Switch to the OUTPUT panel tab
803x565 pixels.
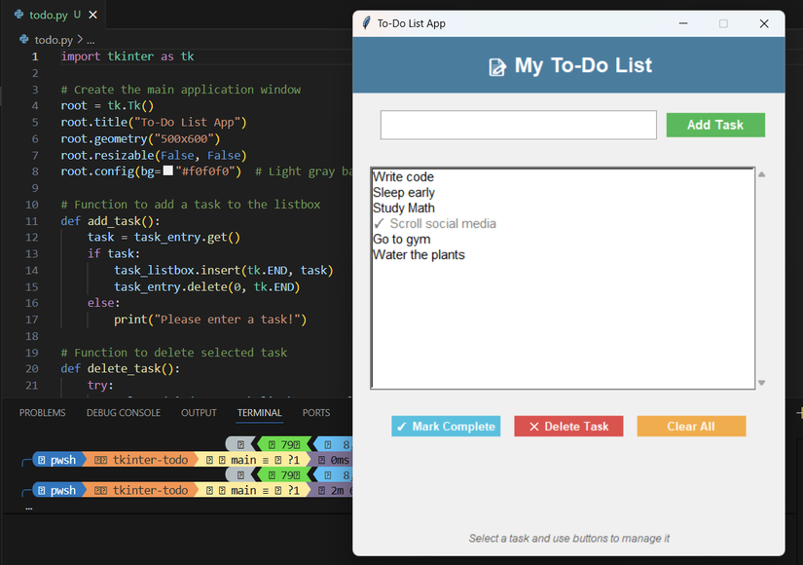pos(198,412)
